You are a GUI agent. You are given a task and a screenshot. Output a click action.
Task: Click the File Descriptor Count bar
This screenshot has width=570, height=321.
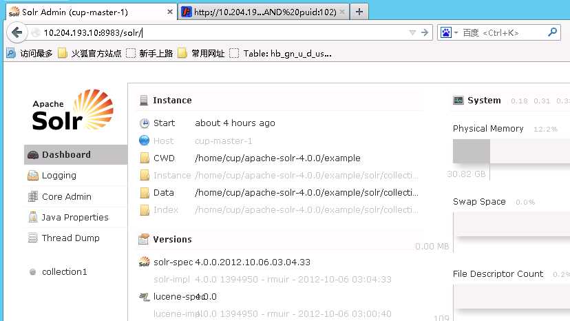[x=511, y=296]
